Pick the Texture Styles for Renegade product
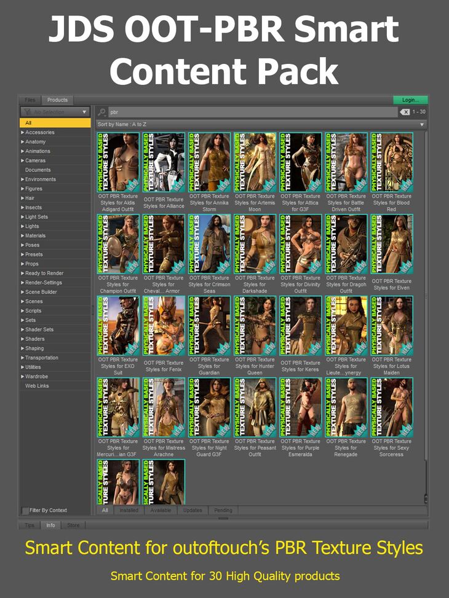The height and width of the screenshot is (598, 449). pyautogui.click(x=346, y=407)
